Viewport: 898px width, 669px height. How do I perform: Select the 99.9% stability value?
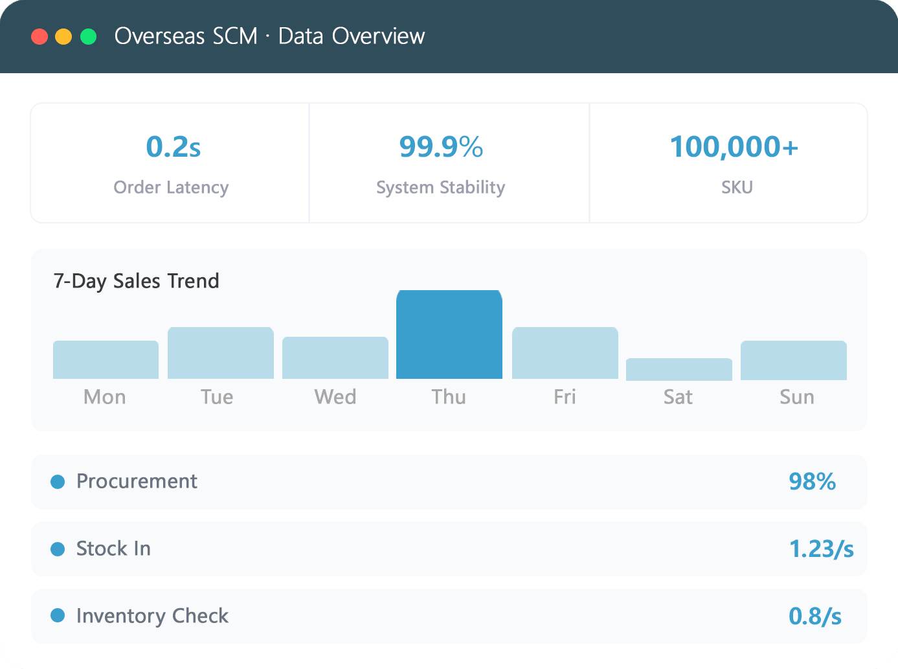coord(441,147)
